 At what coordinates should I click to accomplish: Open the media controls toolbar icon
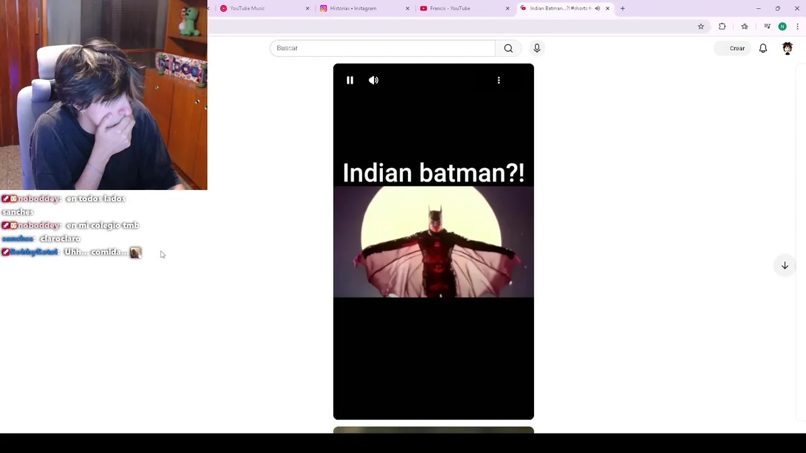tap(767, 26)
